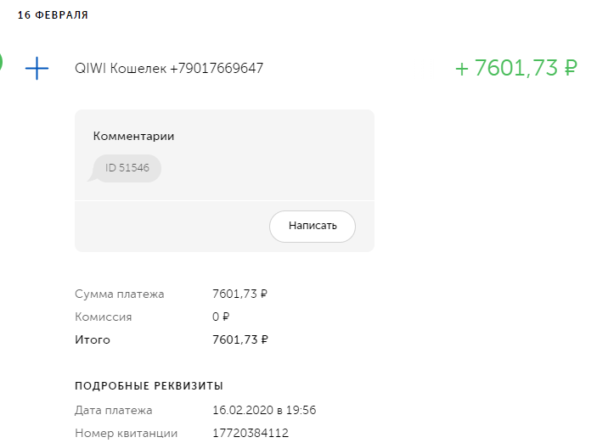Viewport: 597px width, 443px height.
Task: Click the green + 7601,73 ₽ amount
Action: [516, 68]
